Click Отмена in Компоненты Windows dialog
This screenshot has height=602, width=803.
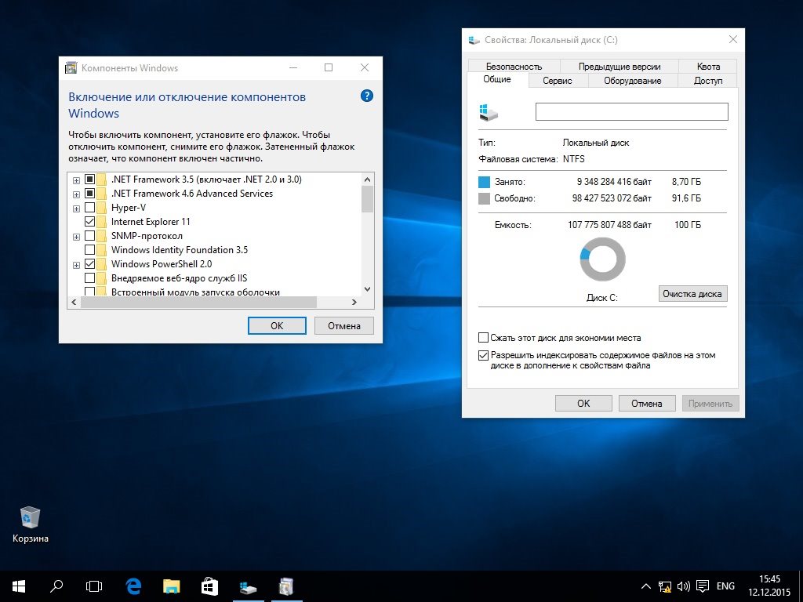pyautogui.click(x=344, y=325)
